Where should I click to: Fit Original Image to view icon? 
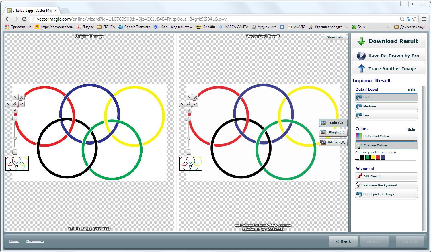[x=22, y=97]
